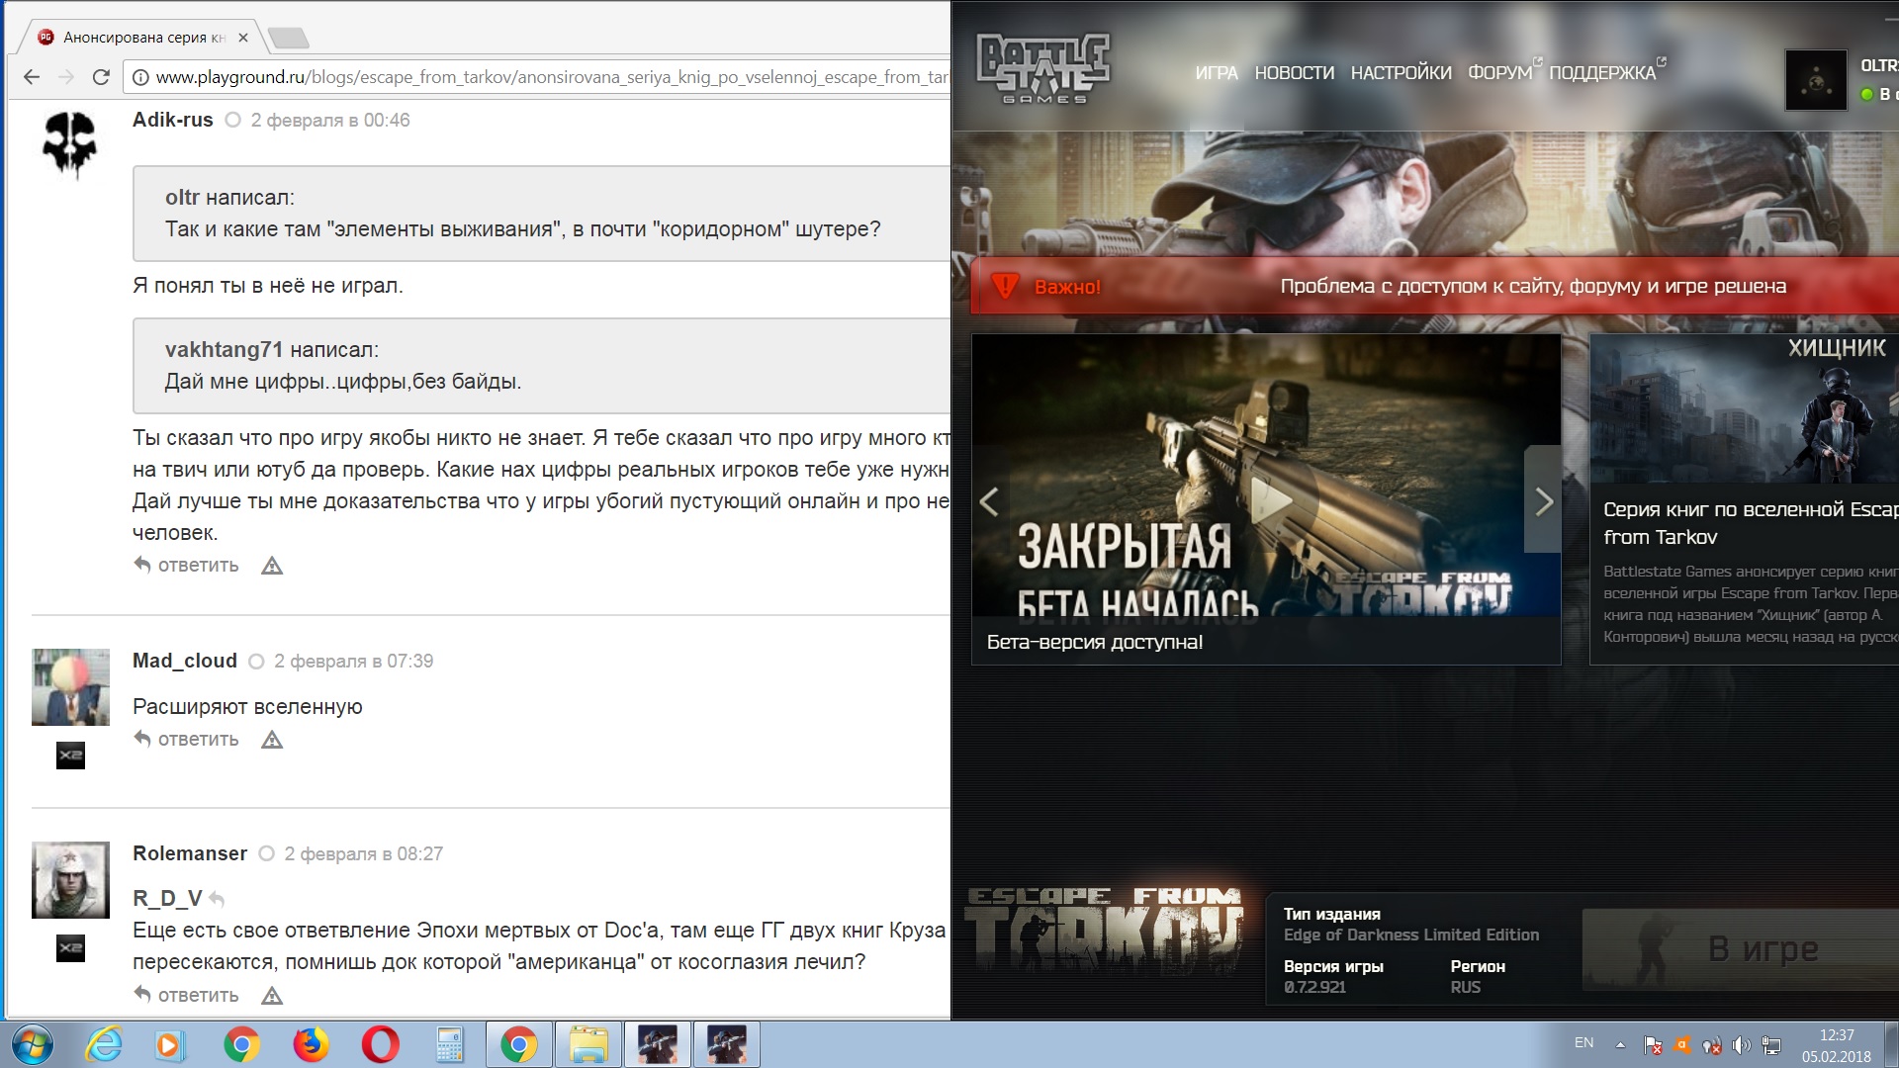Viewport: 1899px width, 1068px height.
Task: Show previous slide in launcher carousel
Action: (989, 501)
